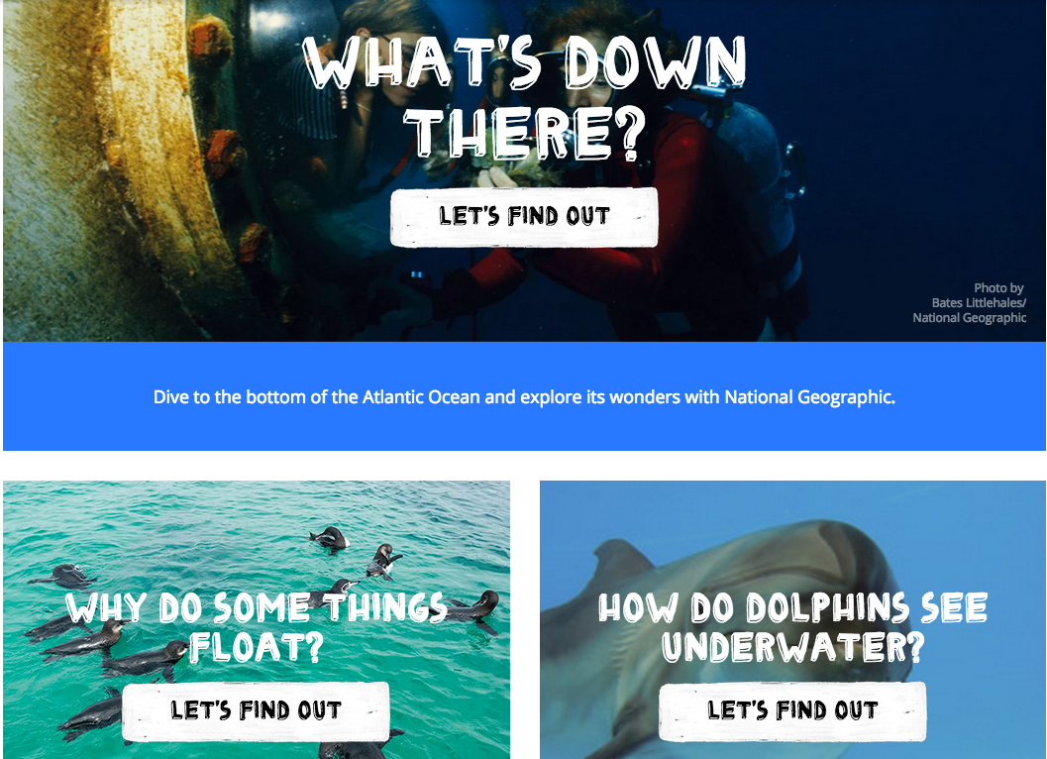The image size is (1047, 759).
Task: Click the word 'FLOAT?' on the penguin card
Action: [257, 647]
